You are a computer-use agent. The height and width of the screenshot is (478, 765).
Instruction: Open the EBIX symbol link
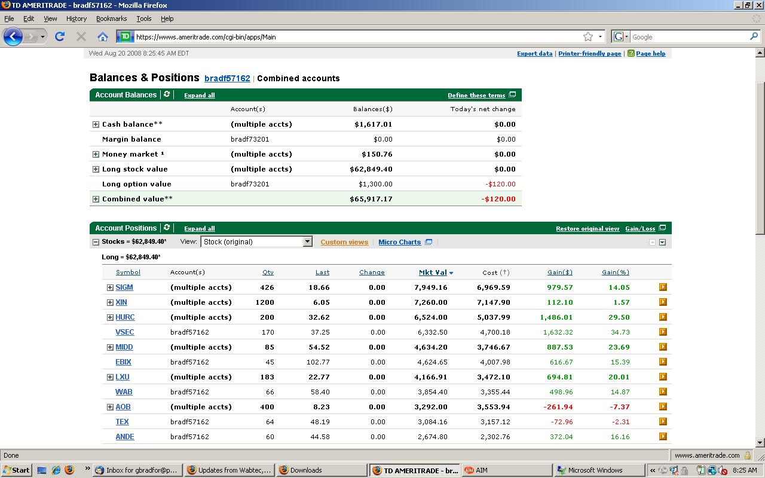click(123, 362)
